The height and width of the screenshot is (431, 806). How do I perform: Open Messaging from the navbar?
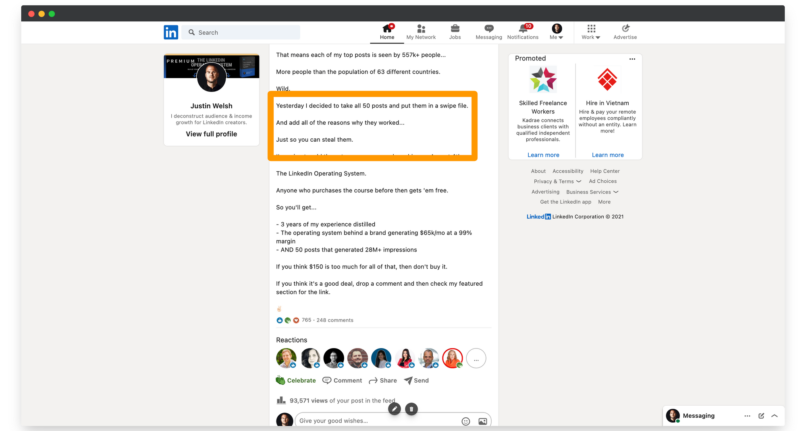(x=489, y=32)
